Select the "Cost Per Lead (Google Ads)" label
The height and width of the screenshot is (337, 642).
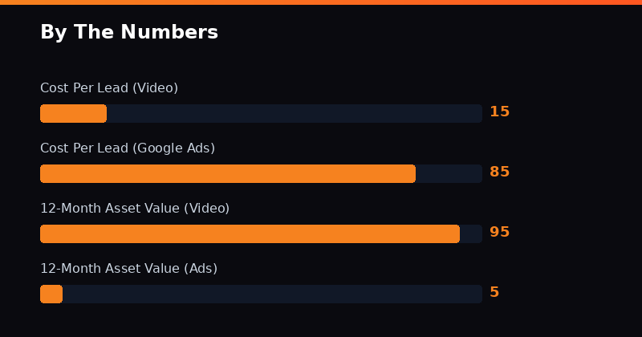(128, 148)
